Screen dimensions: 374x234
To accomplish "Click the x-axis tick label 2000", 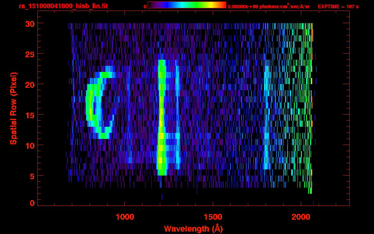I will pyautogui.click(x=301, y=216).
